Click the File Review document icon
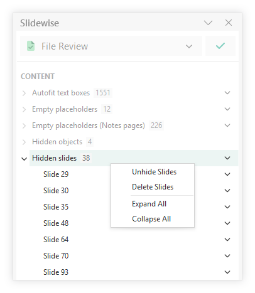255x293 pixels. click(31, 46)
